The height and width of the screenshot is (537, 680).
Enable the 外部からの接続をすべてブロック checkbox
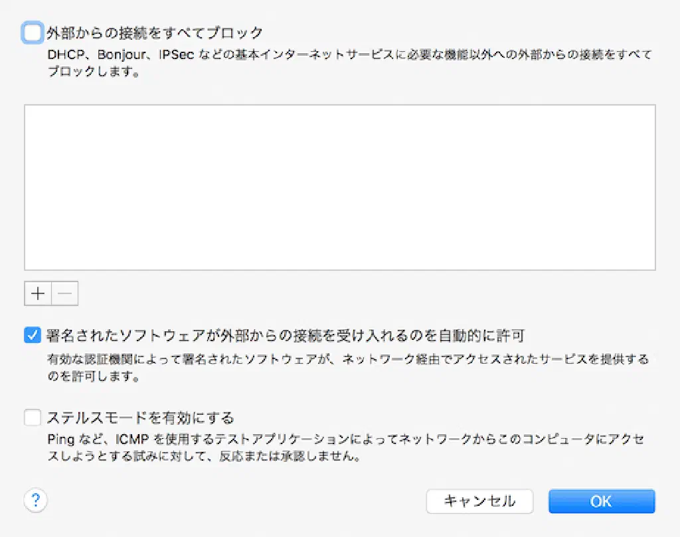(x=33, y=33)
